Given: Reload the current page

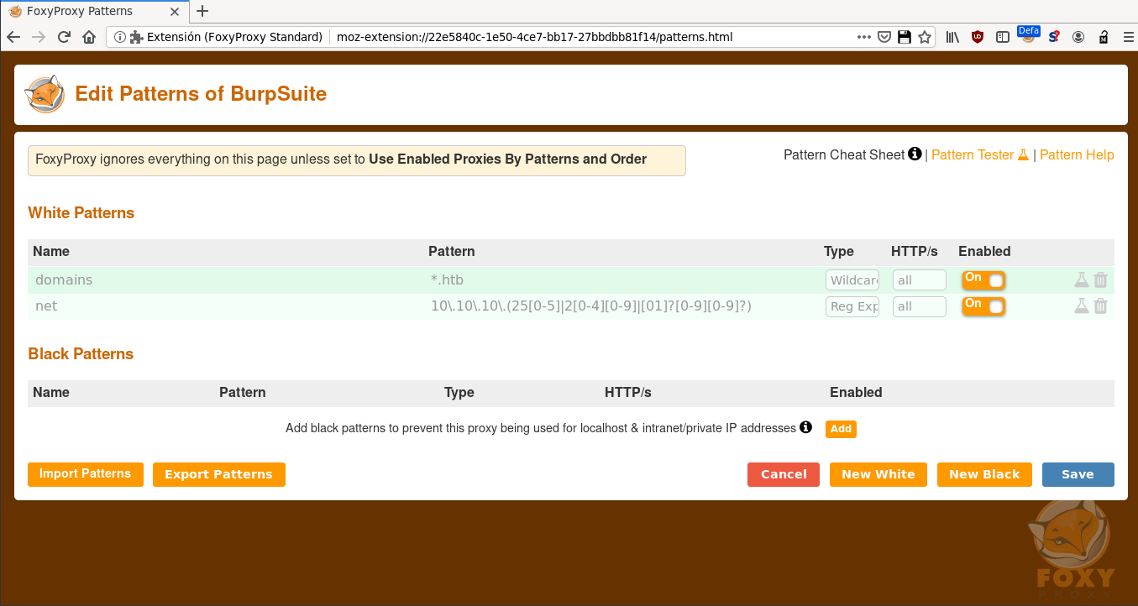Looking at the screenshot, I should (x=64, y=37).
